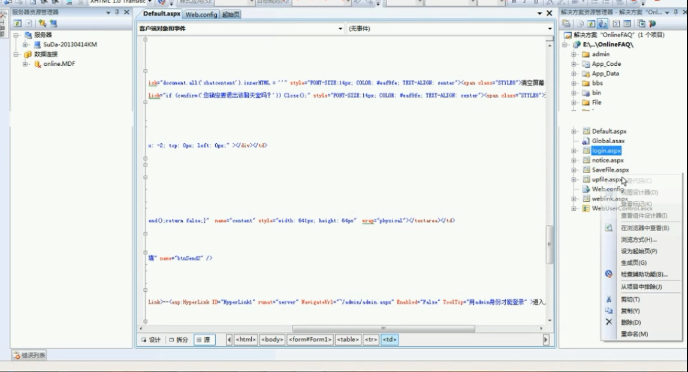Switch to the Web.config editor tab
Image resolution: width=688 pixels, height=372 pixels.
tap(201, 14)
